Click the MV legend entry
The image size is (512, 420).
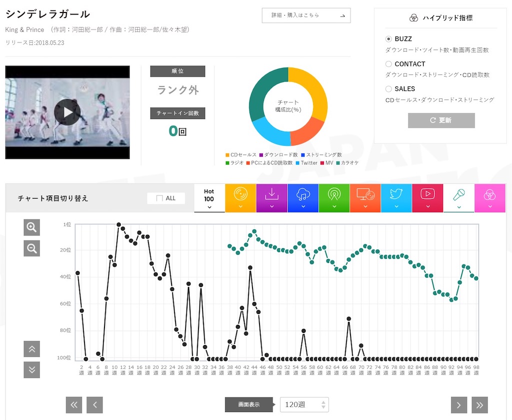[327, 162]
